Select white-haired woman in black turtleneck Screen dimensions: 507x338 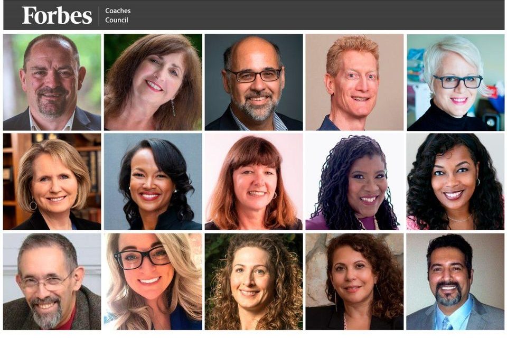tap(456, 82)
